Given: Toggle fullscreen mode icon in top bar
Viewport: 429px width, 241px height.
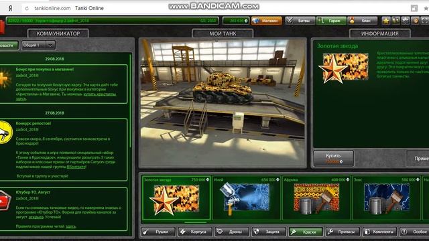Looking at the screenshot, I should (424, 21).
